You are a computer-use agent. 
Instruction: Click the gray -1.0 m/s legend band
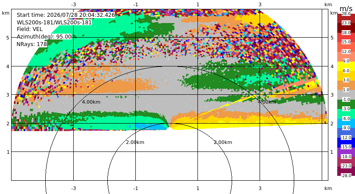coord(346,99)
